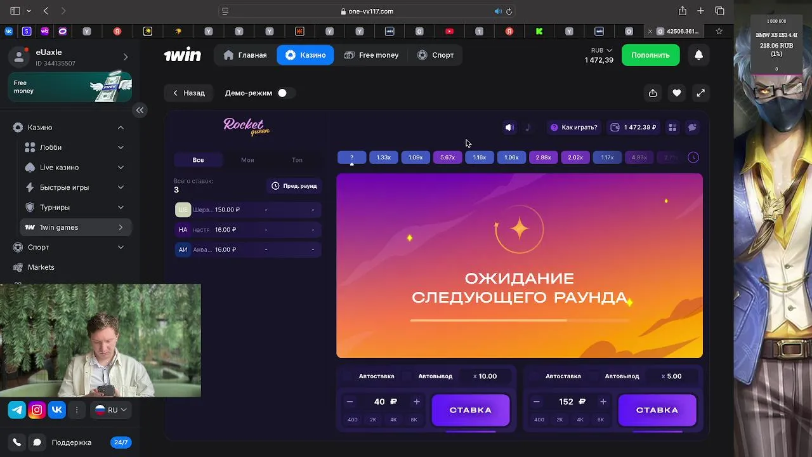Screen dimensions: 812x457
Task: Click the 1win logo
Action: (x=183, y=55)
